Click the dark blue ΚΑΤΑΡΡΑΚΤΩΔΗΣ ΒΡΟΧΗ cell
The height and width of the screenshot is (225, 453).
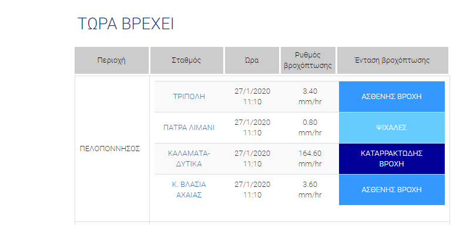coord(392,159)
